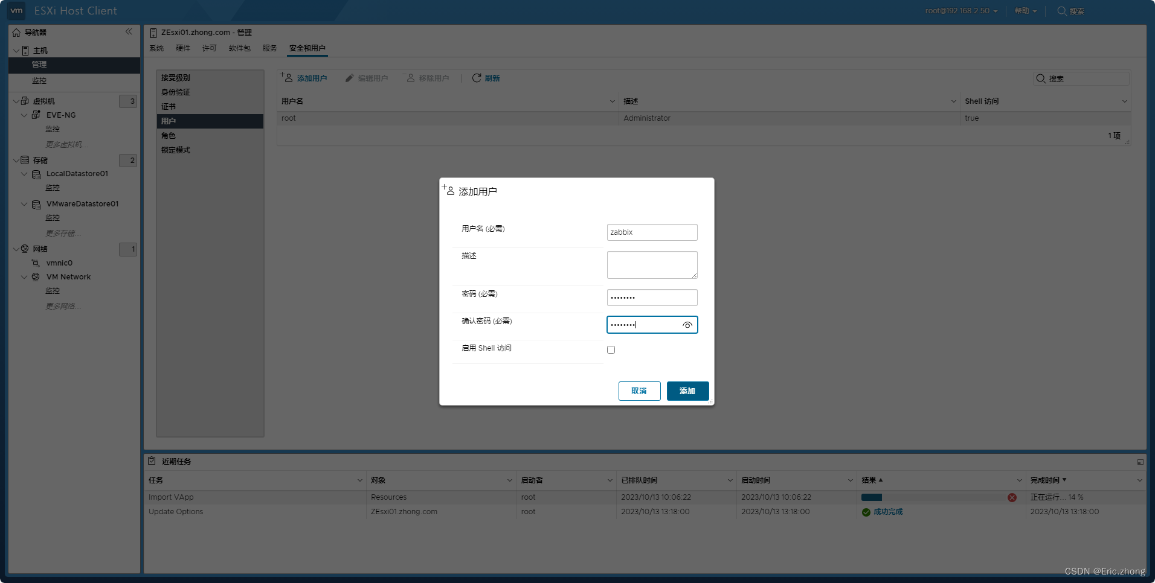The width and height of the screenshot is (1155, 583).
Task: Click the password input field
Action: point(652,298)
